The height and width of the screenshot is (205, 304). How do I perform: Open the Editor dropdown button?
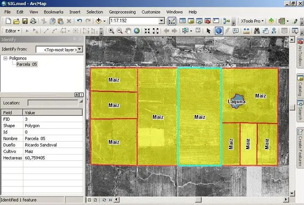[x=13, y=31]
